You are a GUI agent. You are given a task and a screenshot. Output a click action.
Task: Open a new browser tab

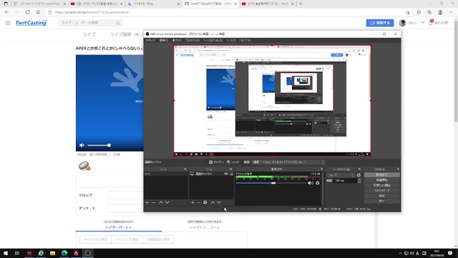(301, 4)
